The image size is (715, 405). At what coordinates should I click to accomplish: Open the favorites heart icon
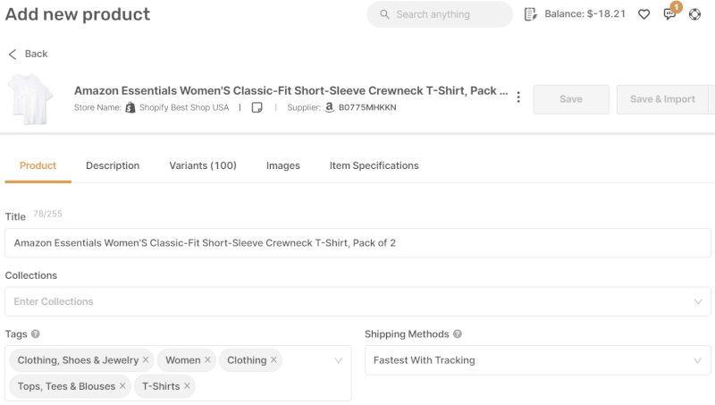643,14
